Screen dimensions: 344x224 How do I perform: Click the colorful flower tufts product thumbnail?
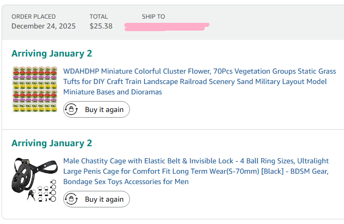[35, 89]
